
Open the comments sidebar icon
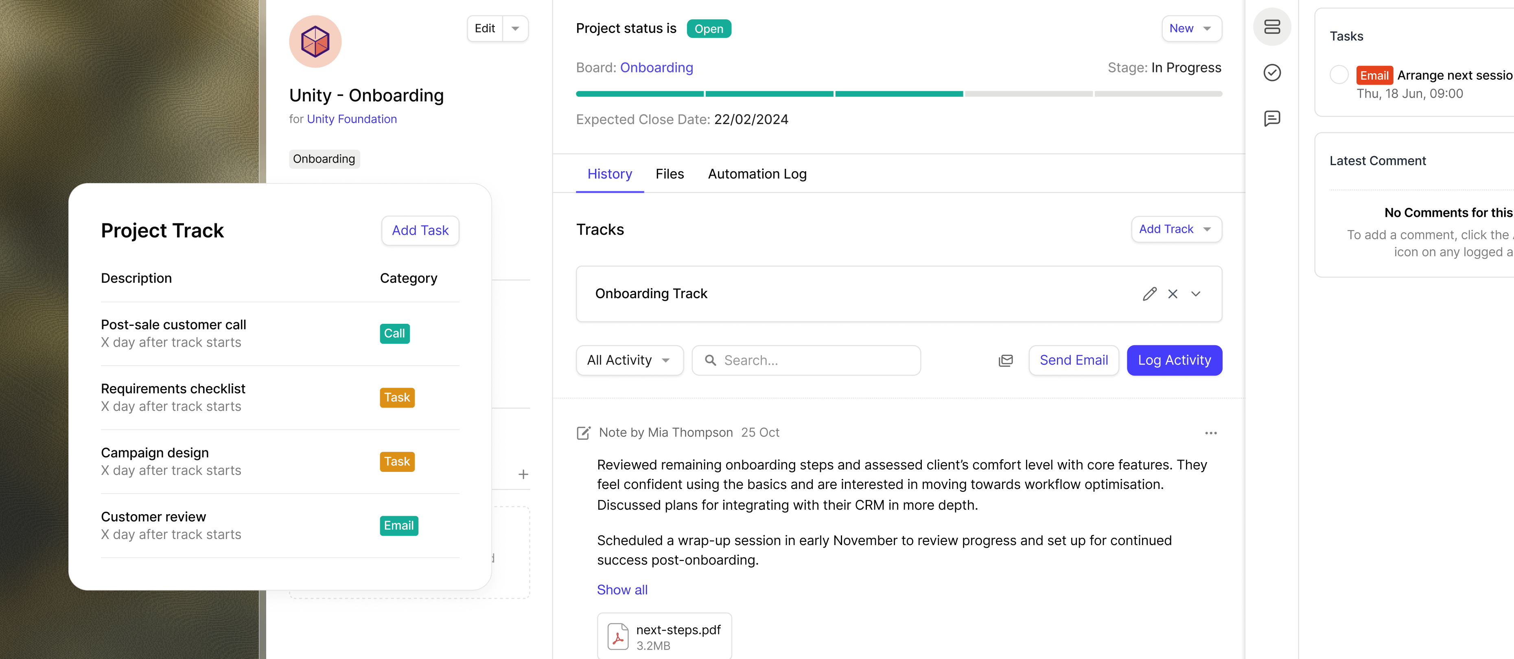coord(1272,119)
